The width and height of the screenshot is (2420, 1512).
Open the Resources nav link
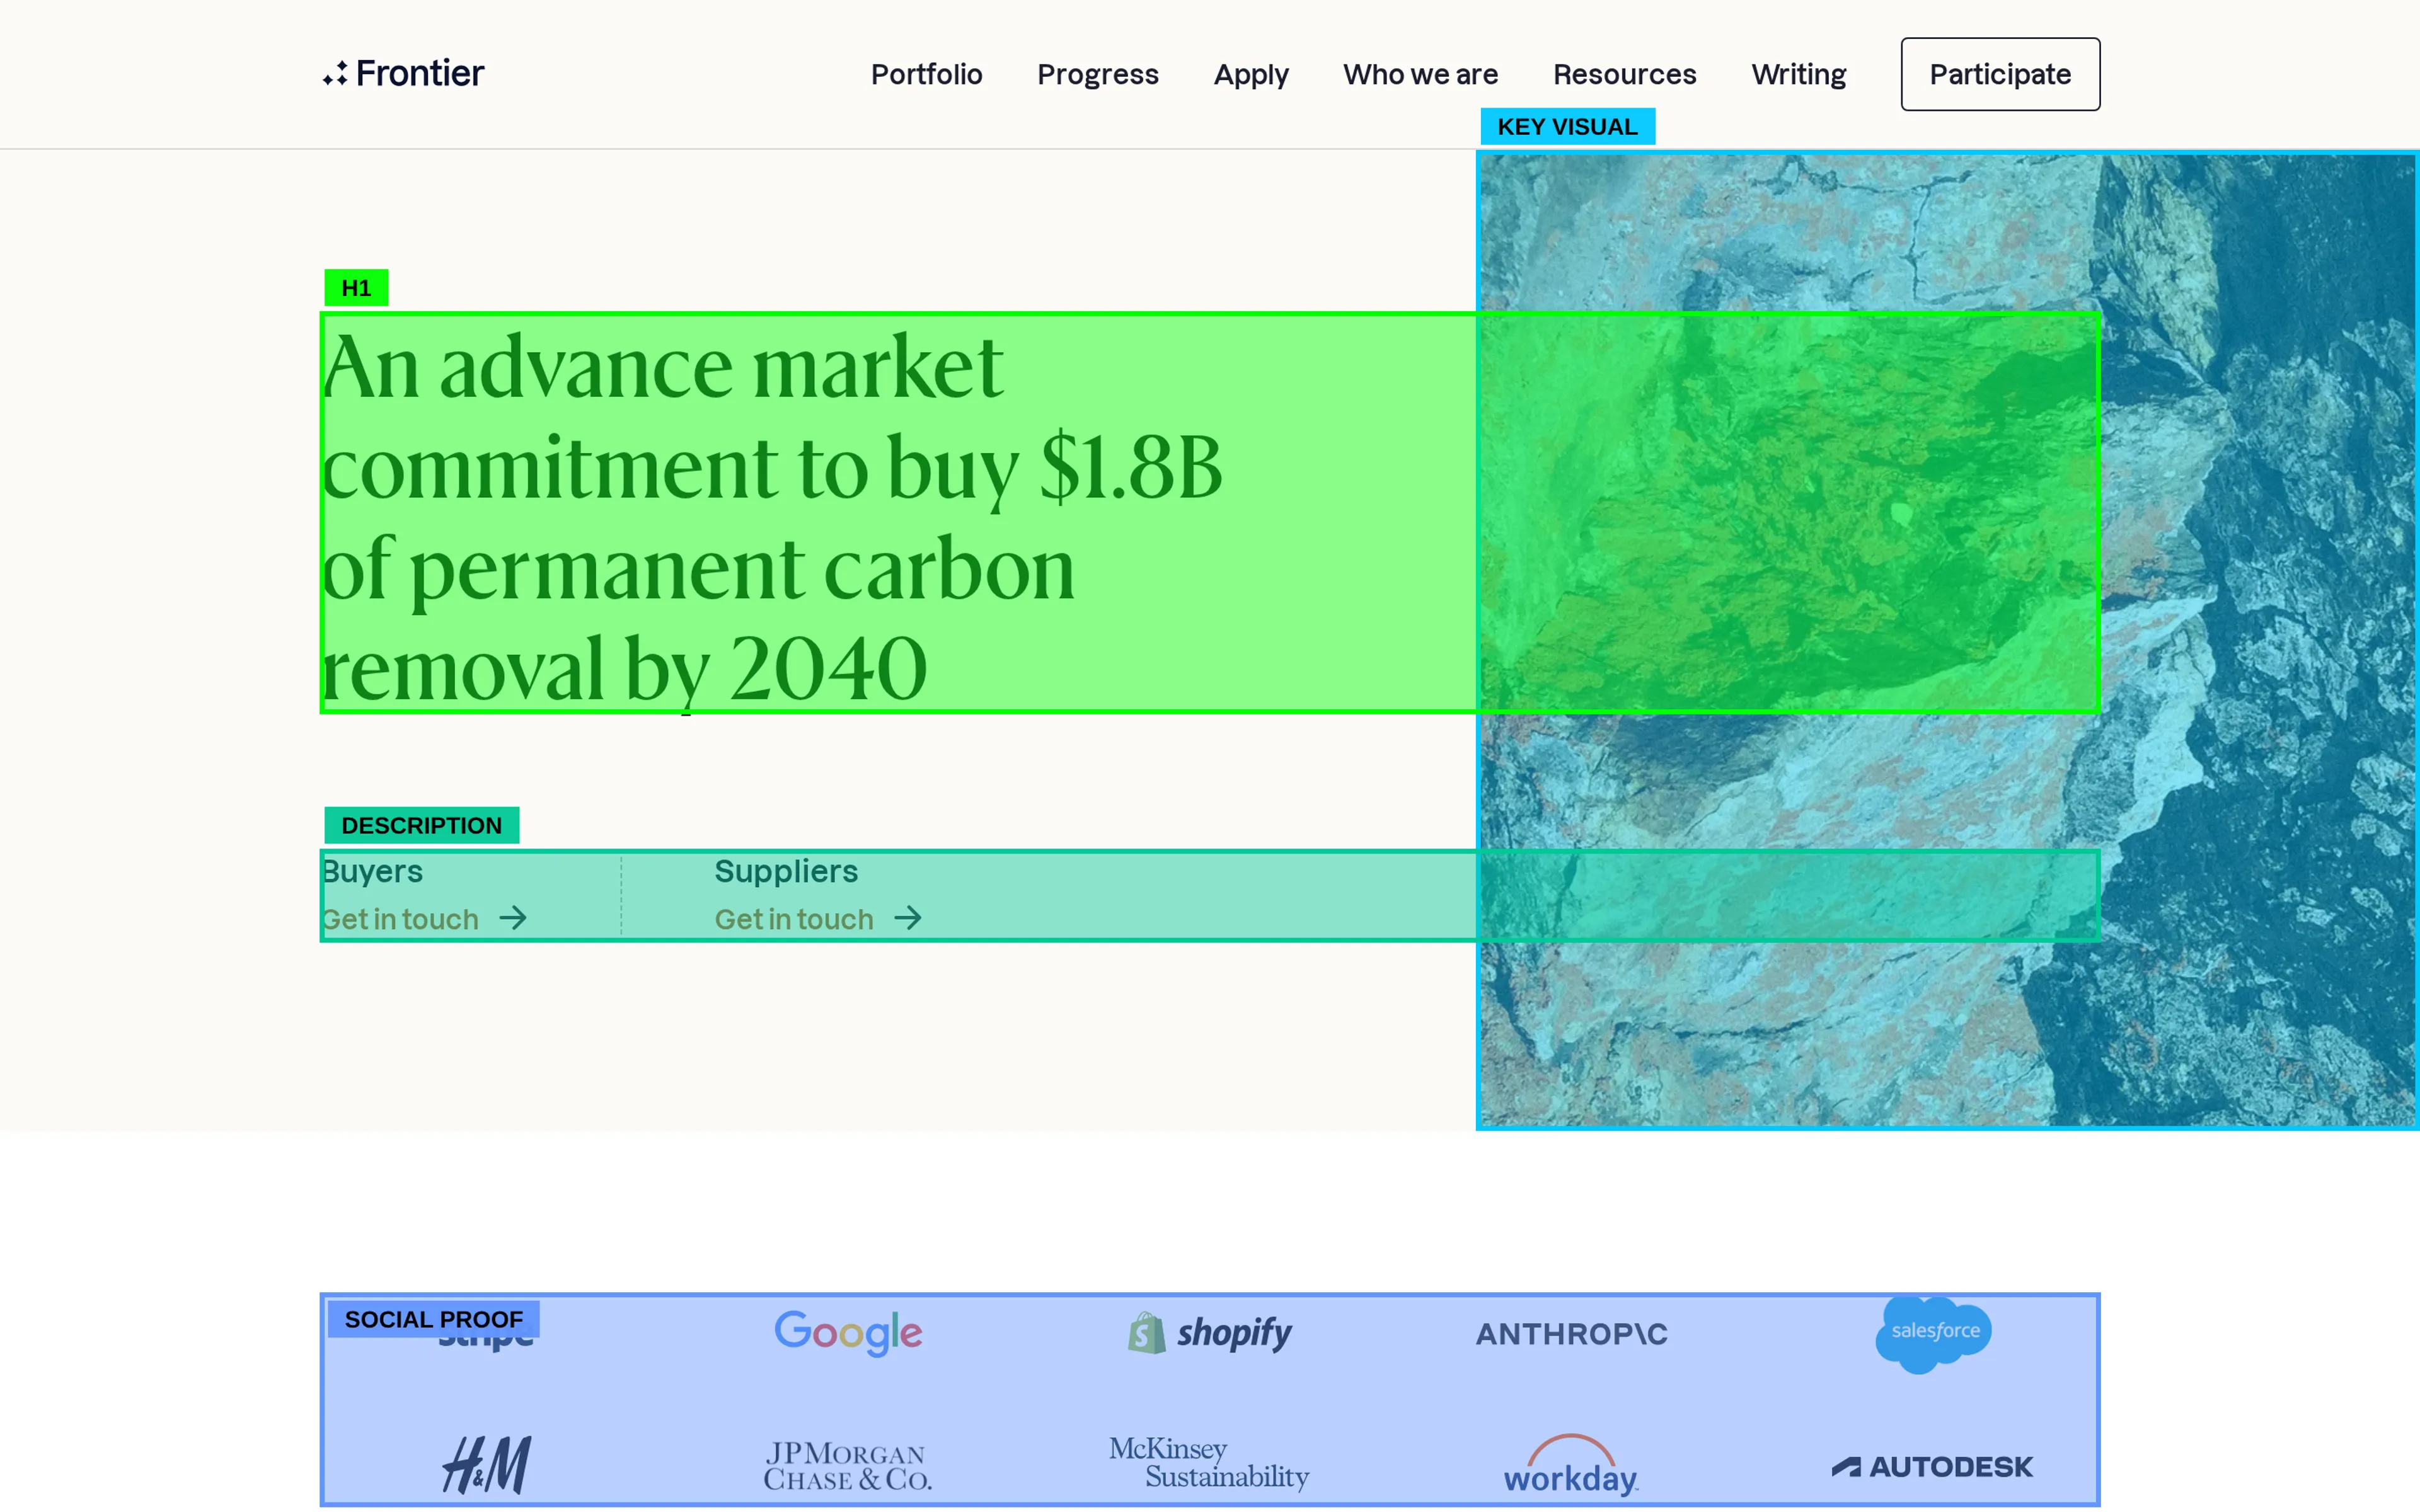click(1624, 74)
